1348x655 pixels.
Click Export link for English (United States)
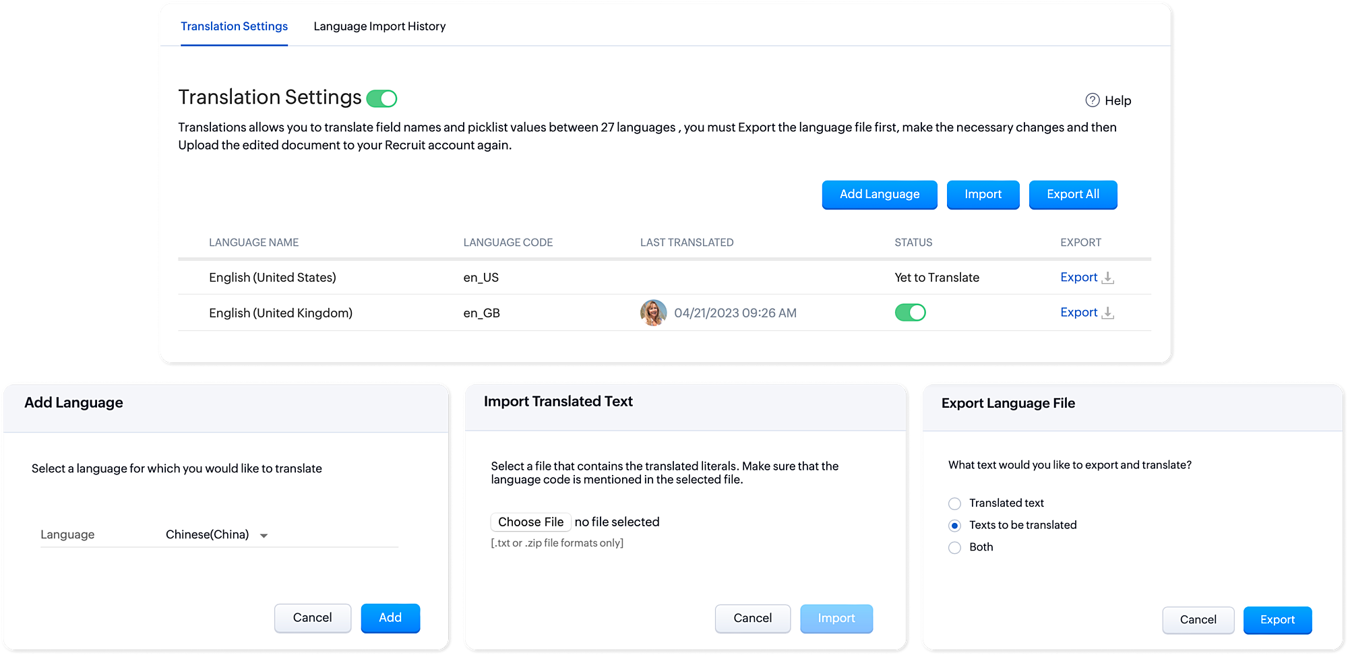1078,278
